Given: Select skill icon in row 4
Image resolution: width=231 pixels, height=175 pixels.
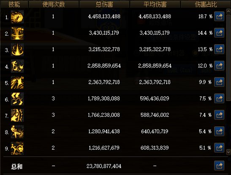Looking at the screenshot, I should tap(17, 66).
